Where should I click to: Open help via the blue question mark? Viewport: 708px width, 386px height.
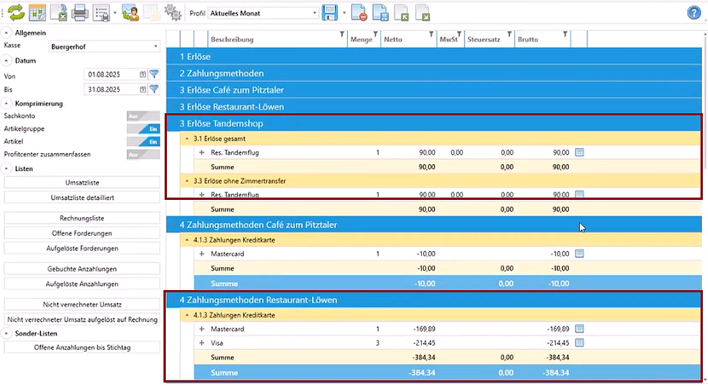pyautogui.click(x=694, y=13)
